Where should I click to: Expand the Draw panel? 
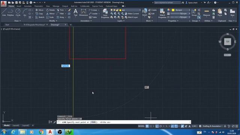(18, 21)
